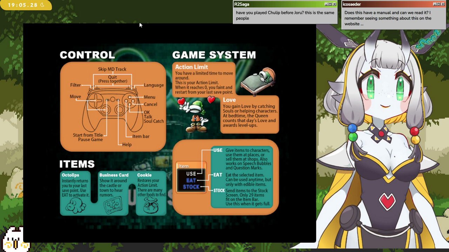Click the Business Card item picture

113,205
